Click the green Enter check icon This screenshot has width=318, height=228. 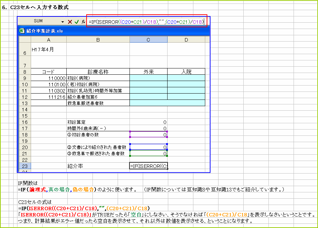pyautogui.click(x=77, y=22)
